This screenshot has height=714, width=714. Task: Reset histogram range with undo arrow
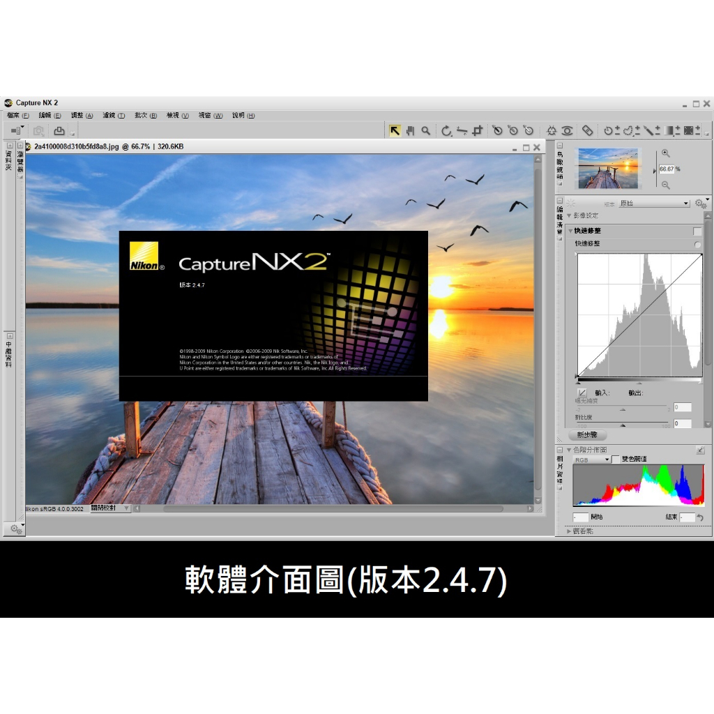point(700,517)
